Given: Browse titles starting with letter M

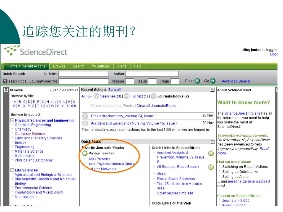Looking at the screenshot, I should pyautogui.click(x=69, y=102).
